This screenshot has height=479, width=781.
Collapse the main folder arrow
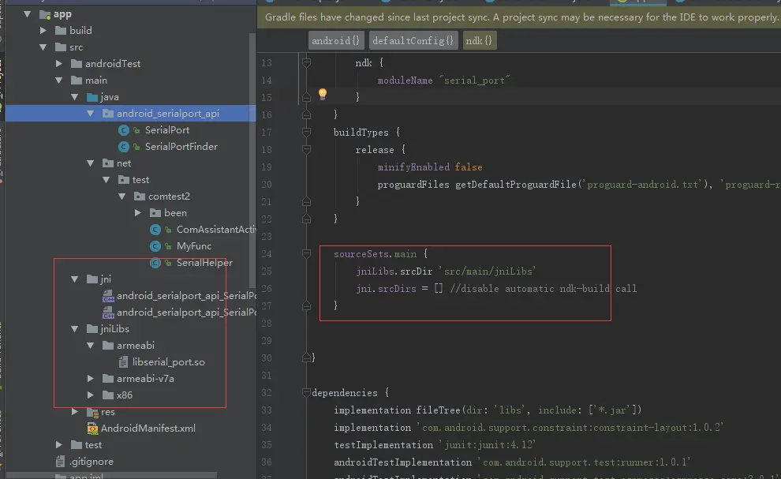[x=59, y=80]
